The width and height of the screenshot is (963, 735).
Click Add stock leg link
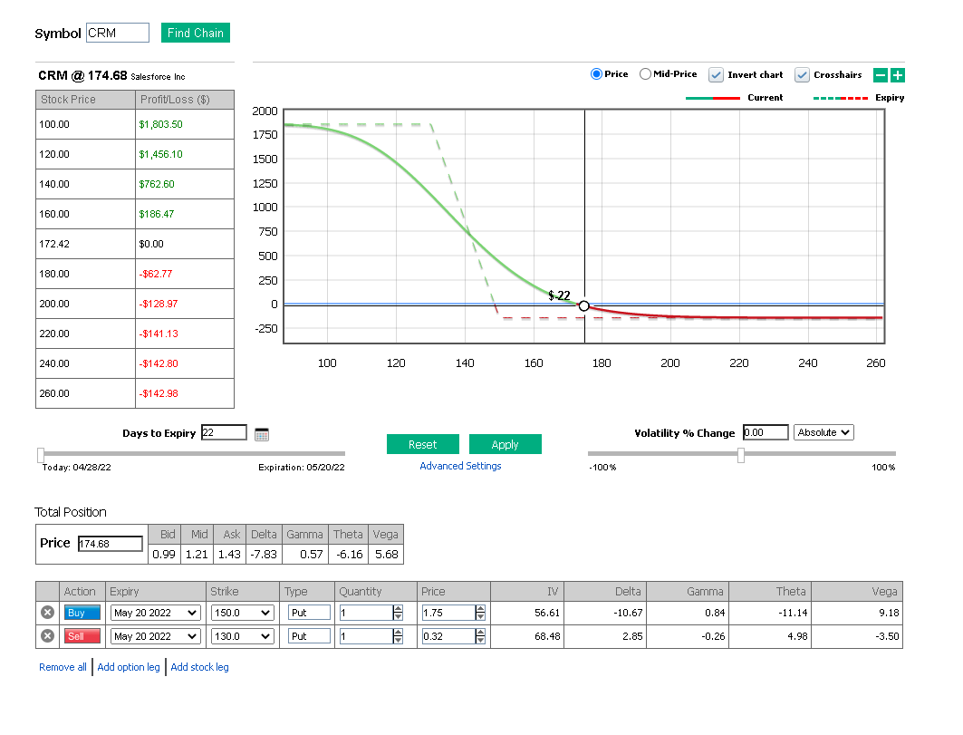(x=199, y=667)
